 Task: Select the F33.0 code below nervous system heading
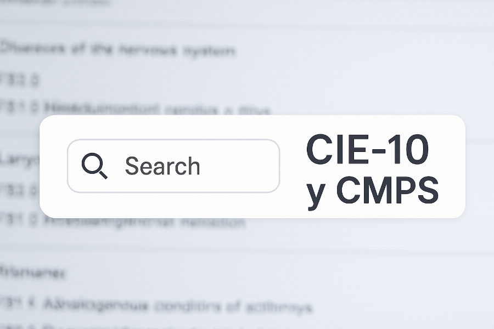point(20,81)
